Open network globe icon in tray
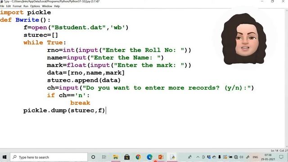 (236, 157)
